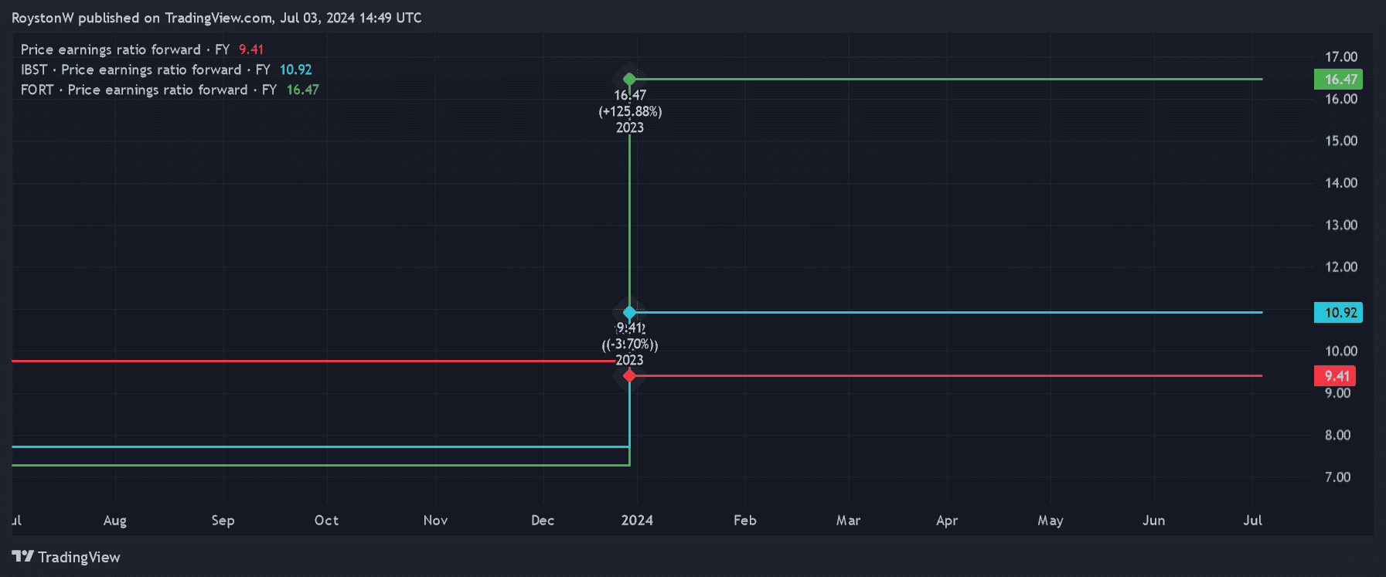This screenshot has width=1386, height=577.
Task: Click the blue diamond marker at 10.92
Action: coord(629,312)
